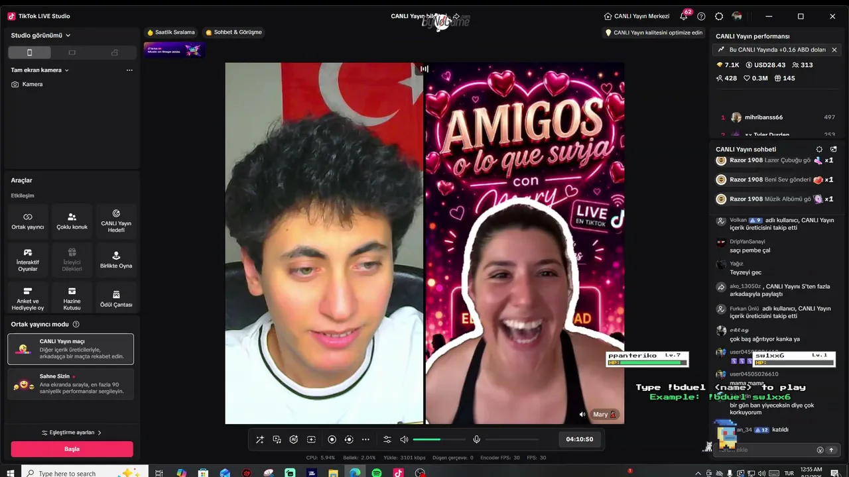Open Microsoft Edge from the taskbar
This screenshot has width=849, height=477.
(x=355, y=473)
